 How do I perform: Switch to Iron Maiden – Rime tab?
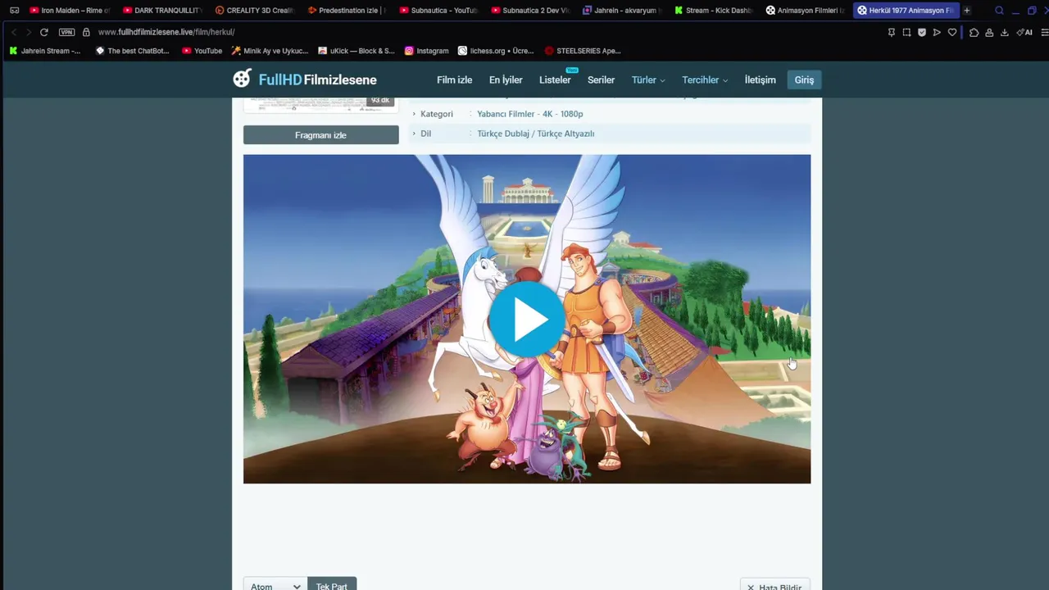point(70,11)
